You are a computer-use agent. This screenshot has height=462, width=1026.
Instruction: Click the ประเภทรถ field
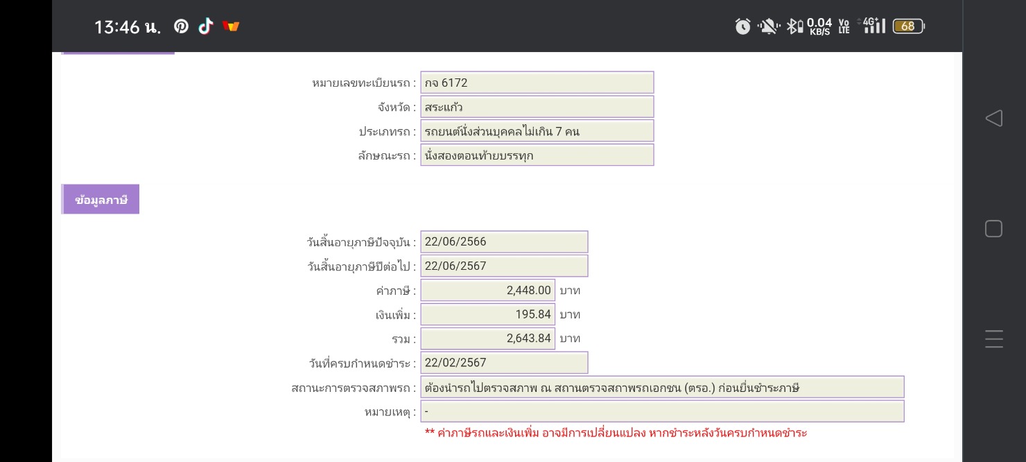(537, 131)
